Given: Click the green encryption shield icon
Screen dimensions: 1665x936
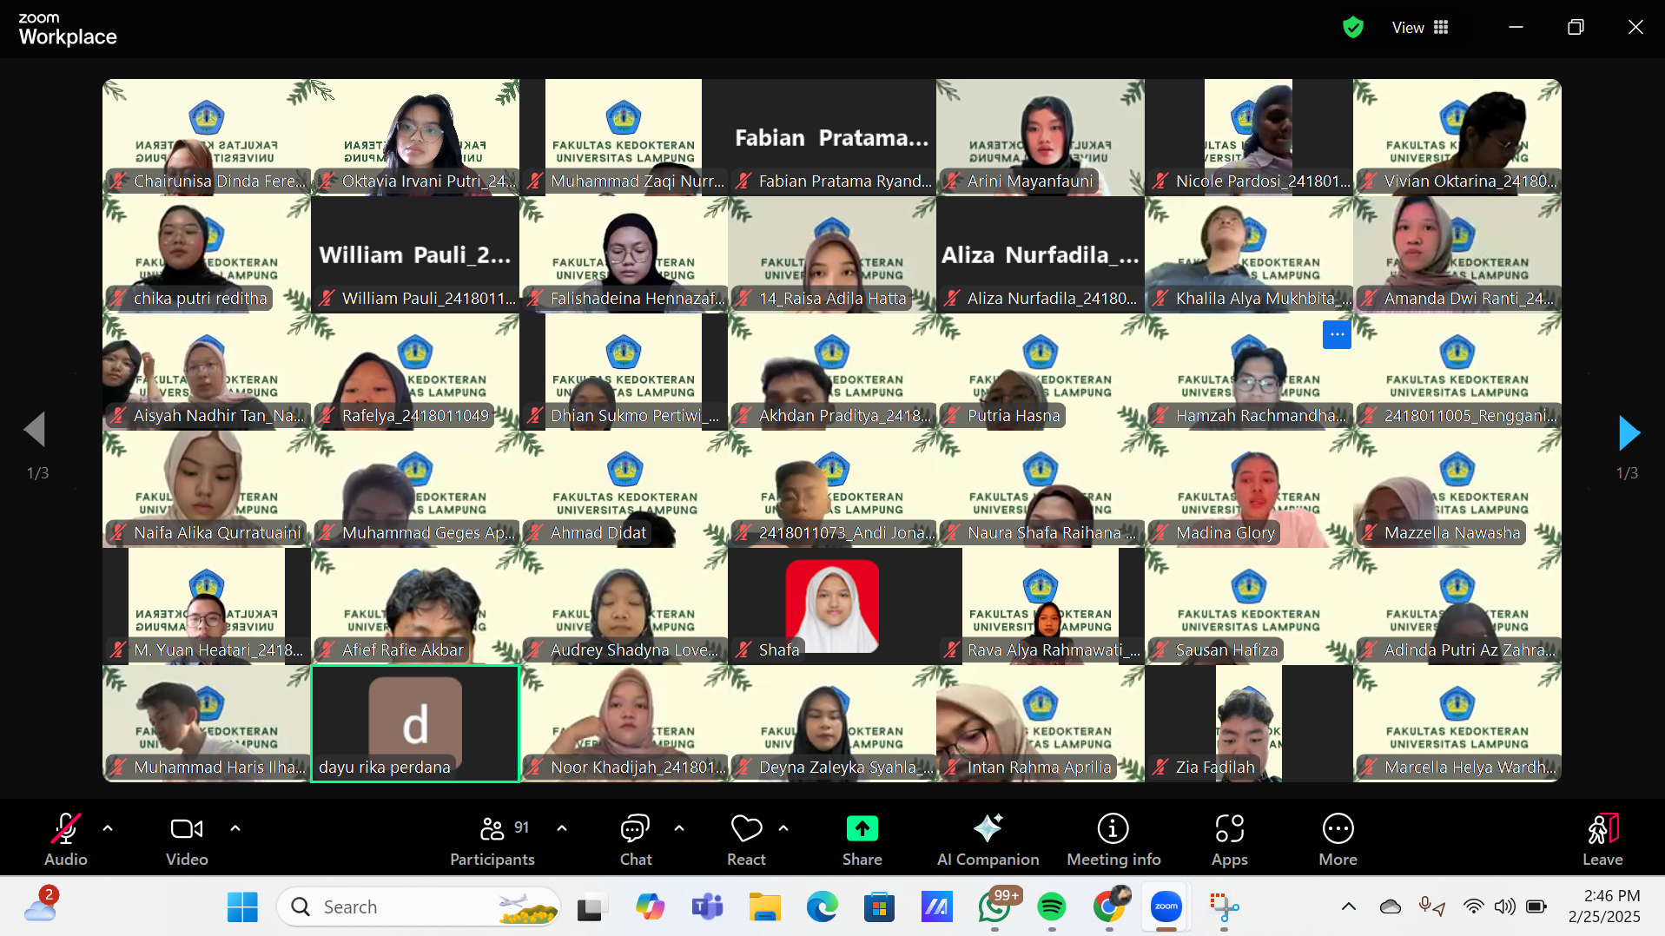Looking at the screenshot, I should point(1352,28).
